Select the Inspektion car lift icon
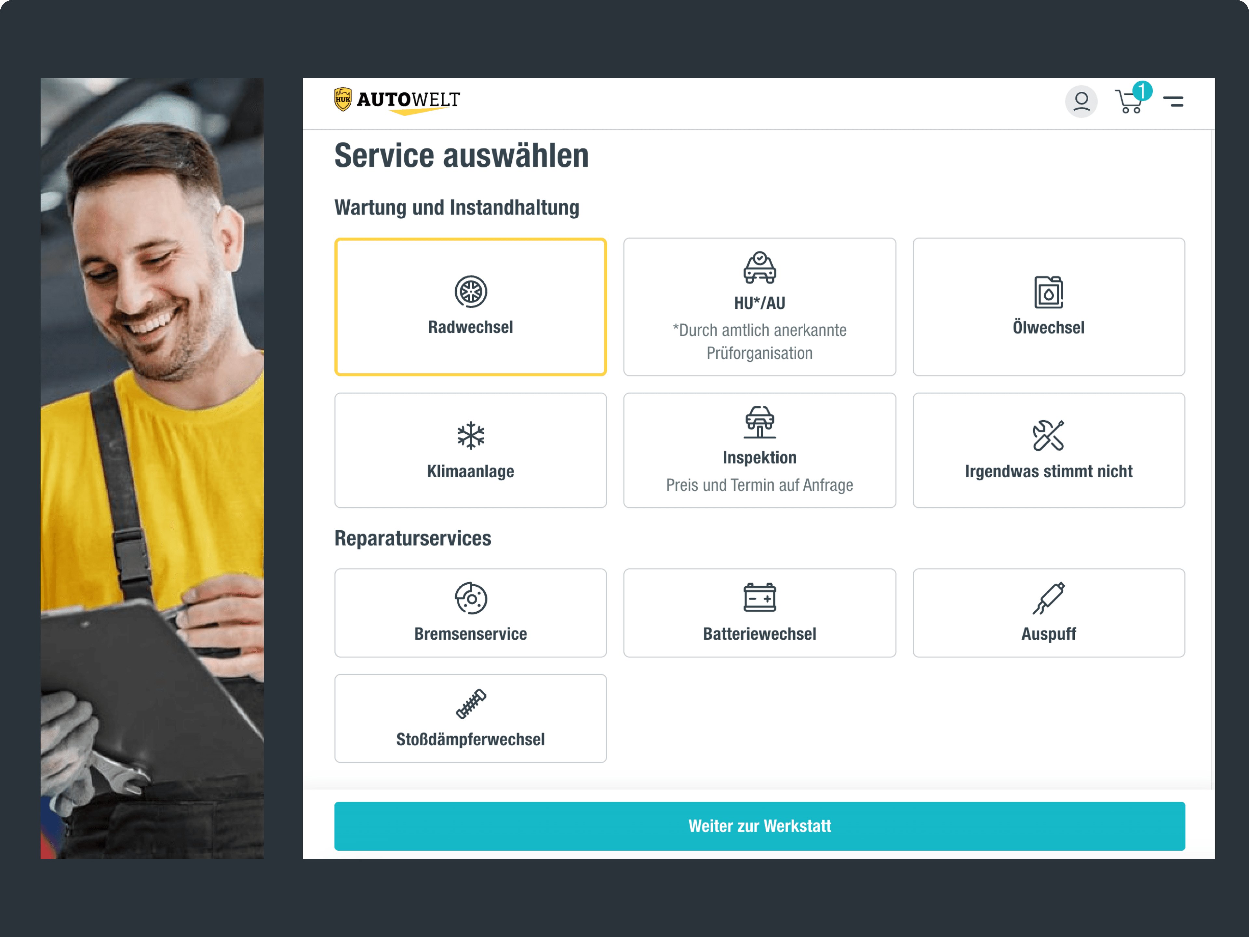Viewport: 1249px width, 937px height. [x=759, y=422]
